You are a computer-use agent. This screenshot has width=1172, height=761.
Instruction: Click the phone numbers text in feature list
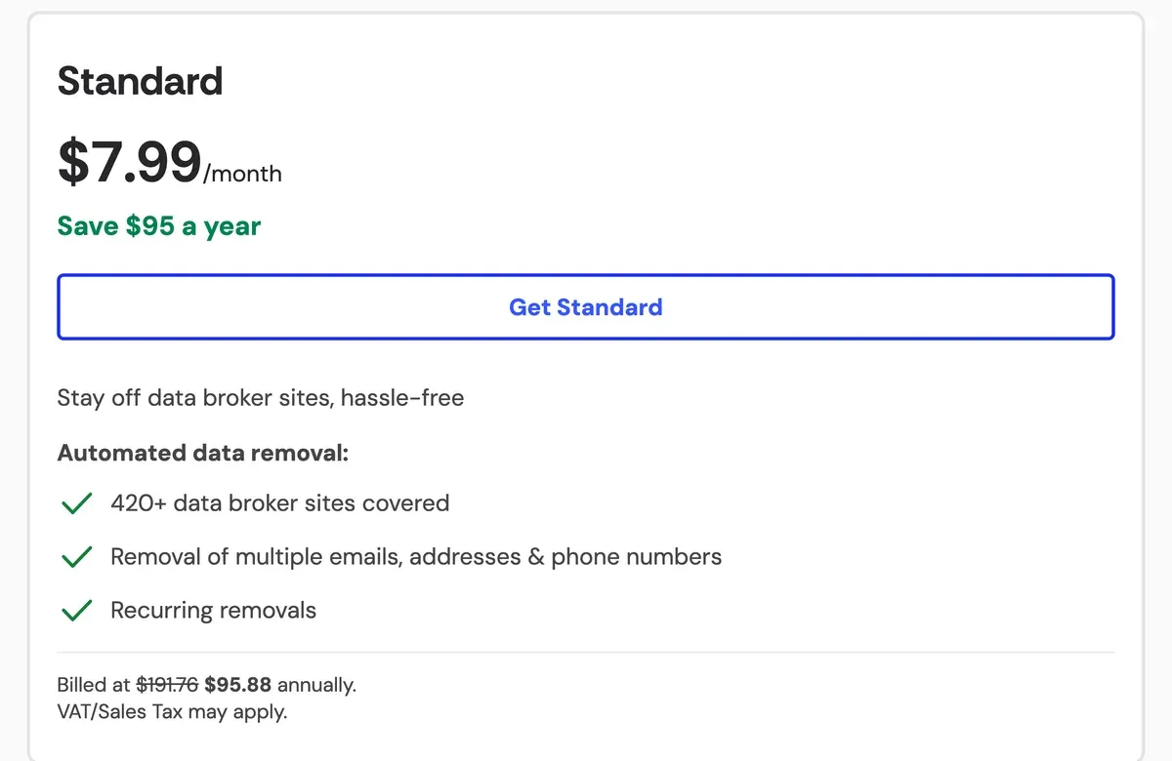pos(637,557)
